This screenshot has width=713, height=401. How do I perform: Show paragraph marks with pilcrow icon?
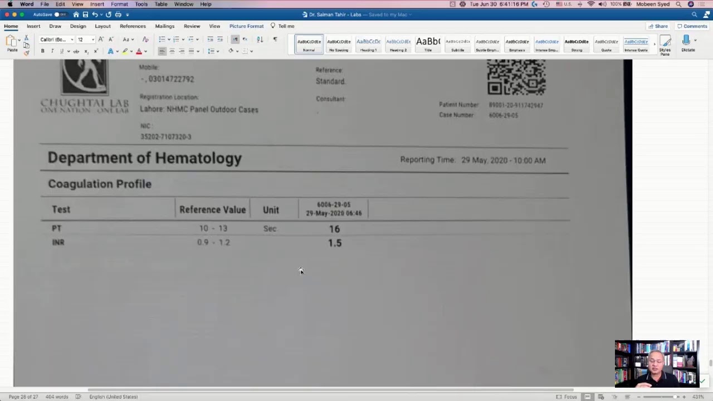point(275,40)
